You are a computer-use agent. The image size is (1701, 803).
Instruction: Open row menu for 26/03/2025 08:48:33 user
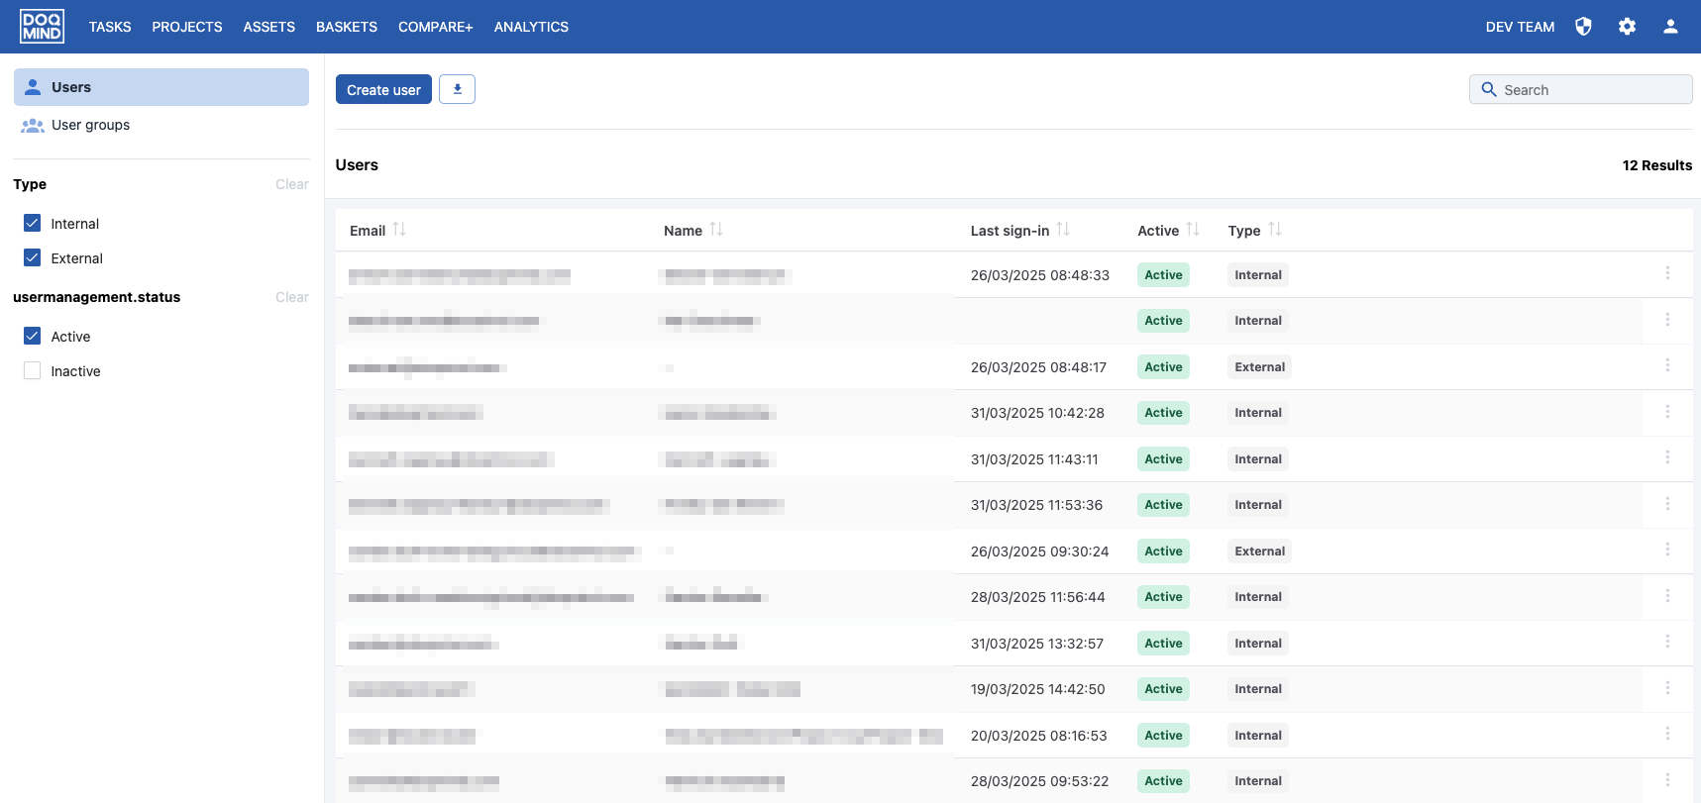point(1667,274)
